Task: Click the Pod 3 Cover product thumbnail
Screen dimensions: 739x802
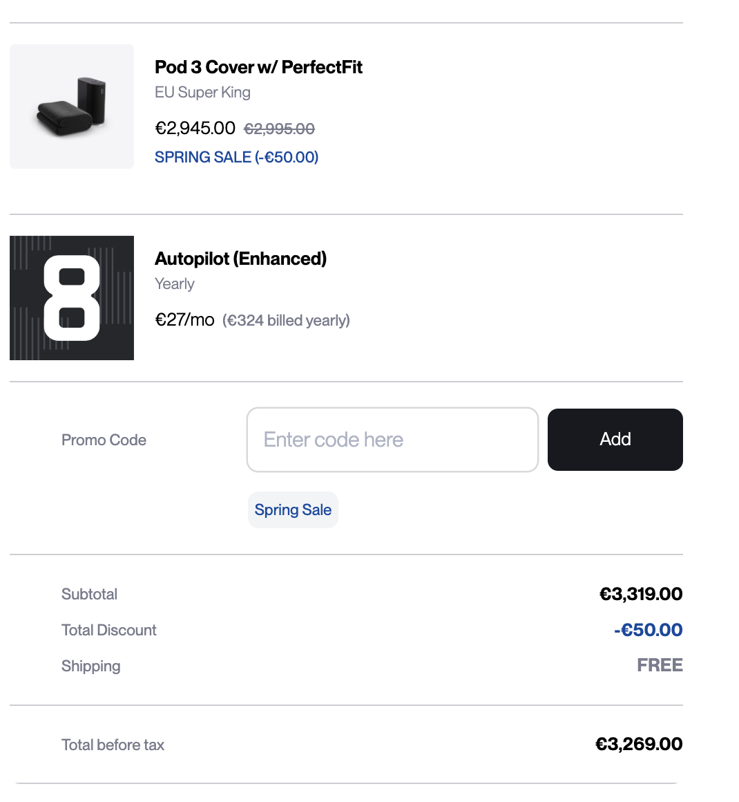Action: (x=72, y=106)
